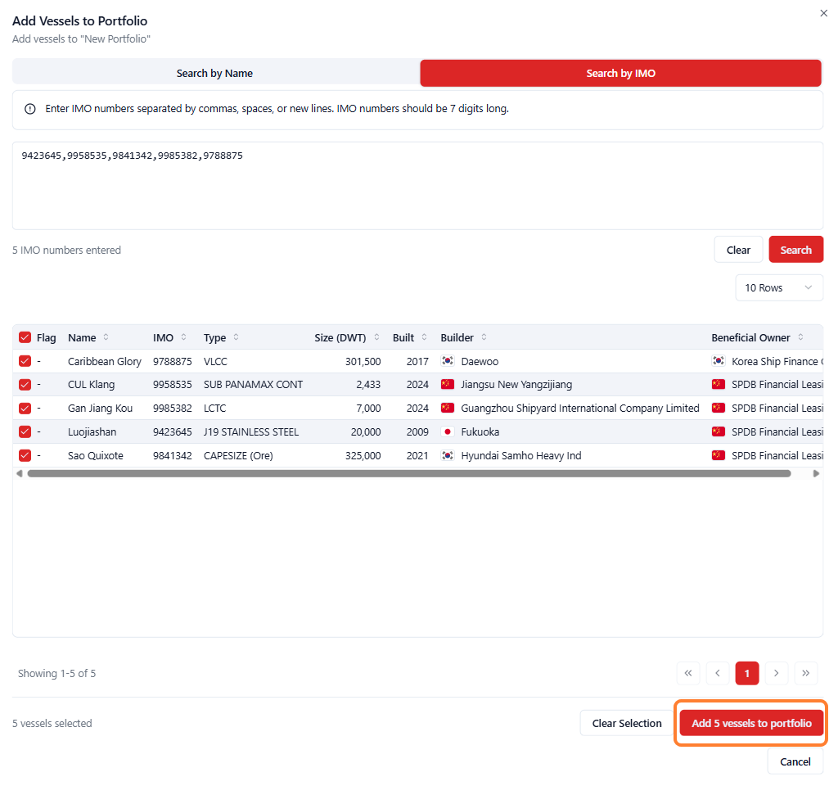This screenshot has height=786, width=838.
Task: Go to next page of results
Action: 777,673
